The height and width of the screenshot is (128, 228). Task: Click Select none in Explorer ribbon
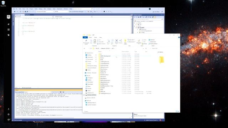(152, 42)
